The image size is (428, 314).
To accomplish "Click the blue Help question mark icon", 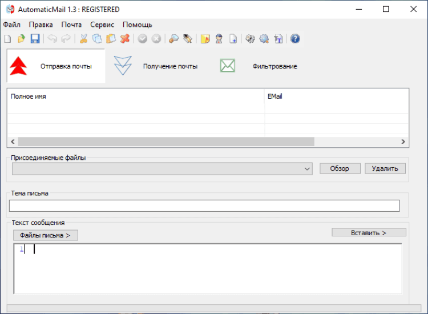I will (295, 39).
